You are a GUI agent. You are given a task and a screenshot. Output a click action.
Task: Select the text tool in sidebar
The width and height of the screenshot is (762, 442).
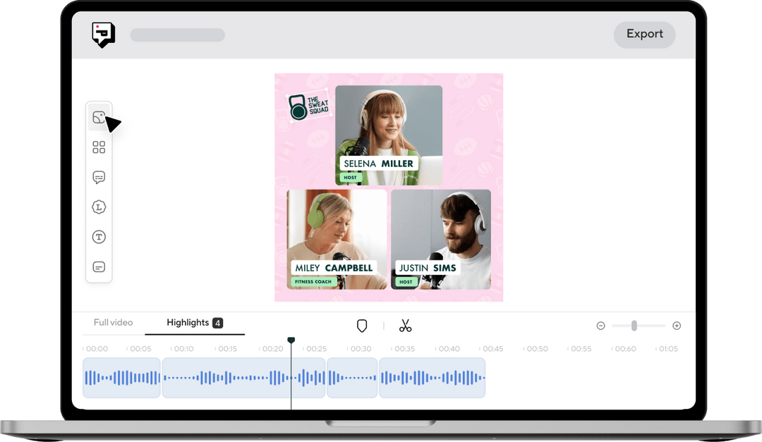click(99, 236)
